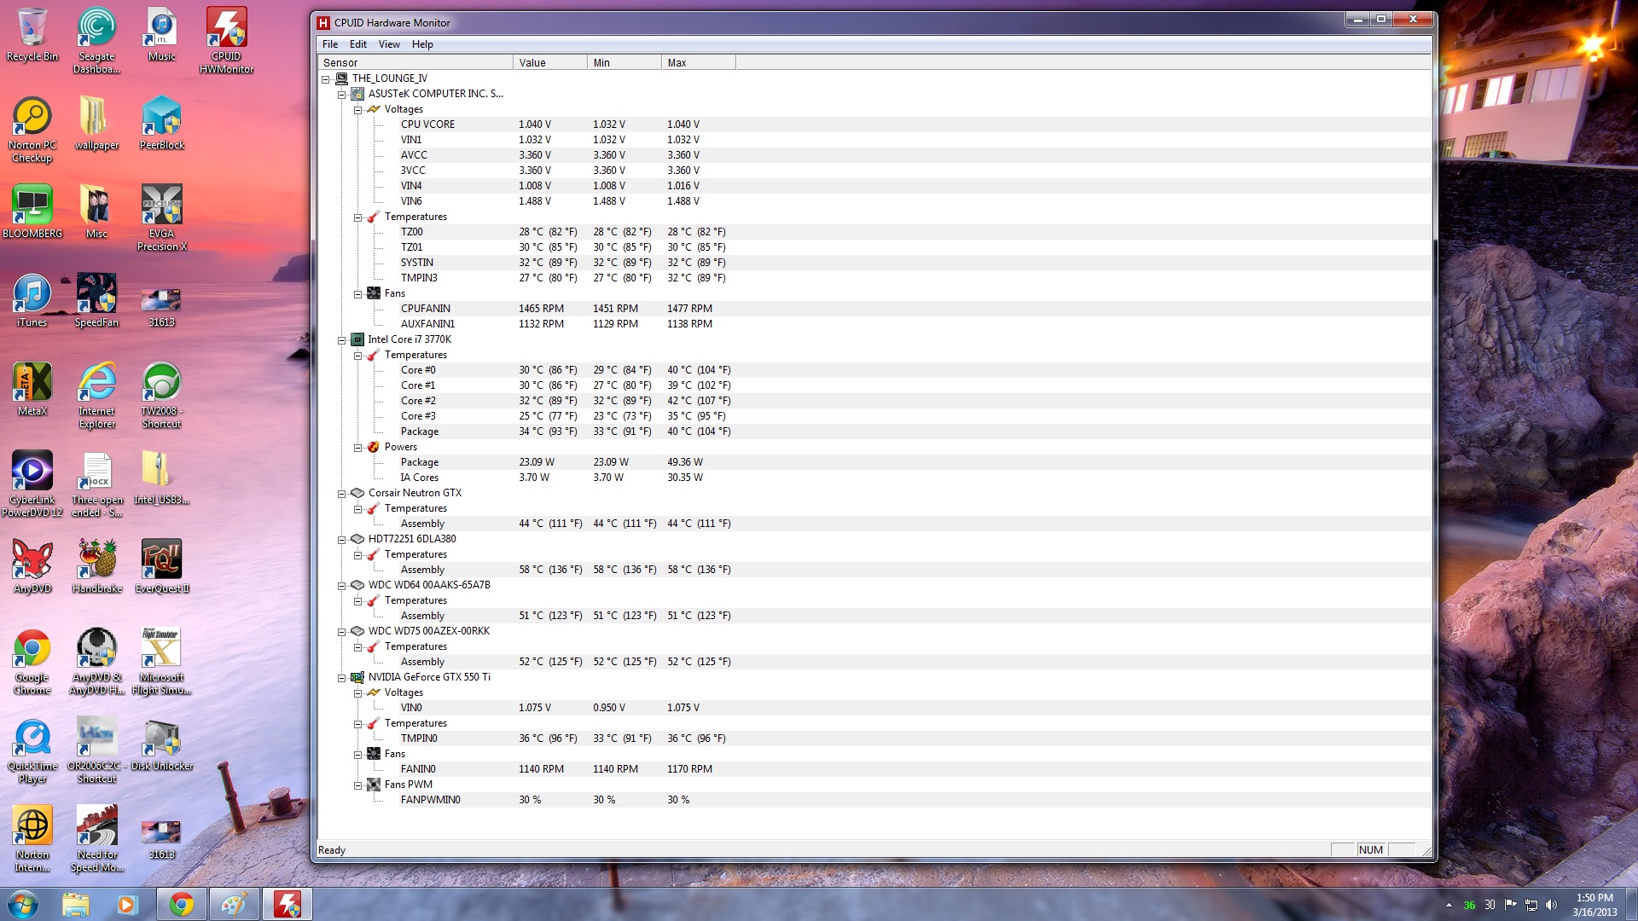
Task: Open the SpeedFan desktop icon
Action: 96,301
